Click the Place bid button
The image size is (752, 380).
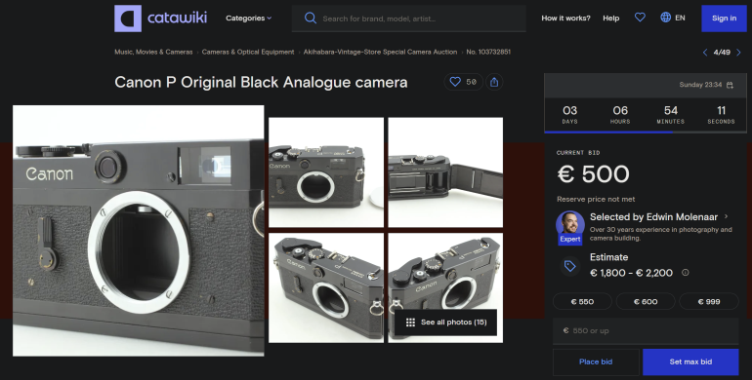pyautogui.click(x=596, y=361)
